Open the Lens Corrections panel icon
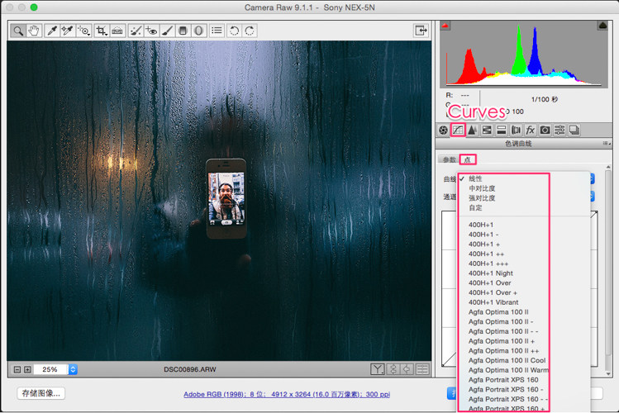619x413 pixels. point(516,131)
